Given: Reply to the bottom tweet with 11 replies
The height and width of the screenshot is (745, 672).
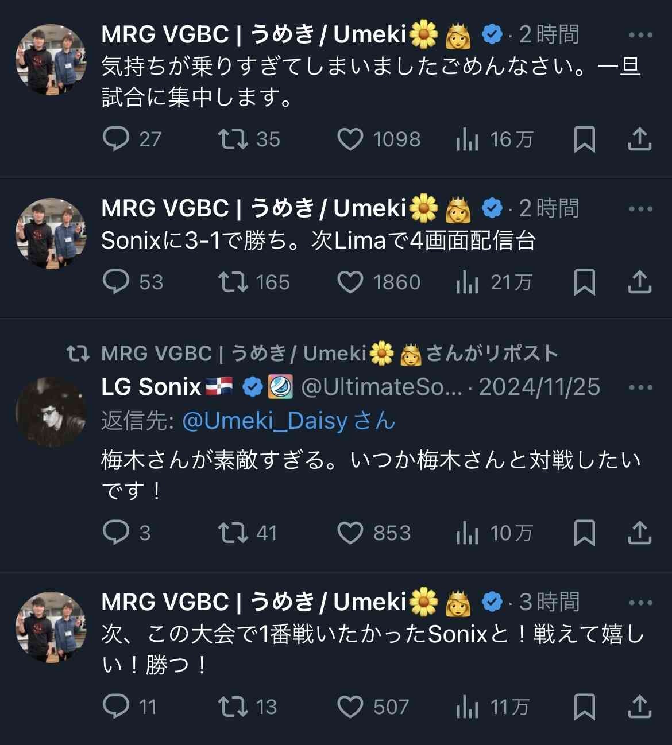Looking at the screenshot, I should (x=115, y=707).
